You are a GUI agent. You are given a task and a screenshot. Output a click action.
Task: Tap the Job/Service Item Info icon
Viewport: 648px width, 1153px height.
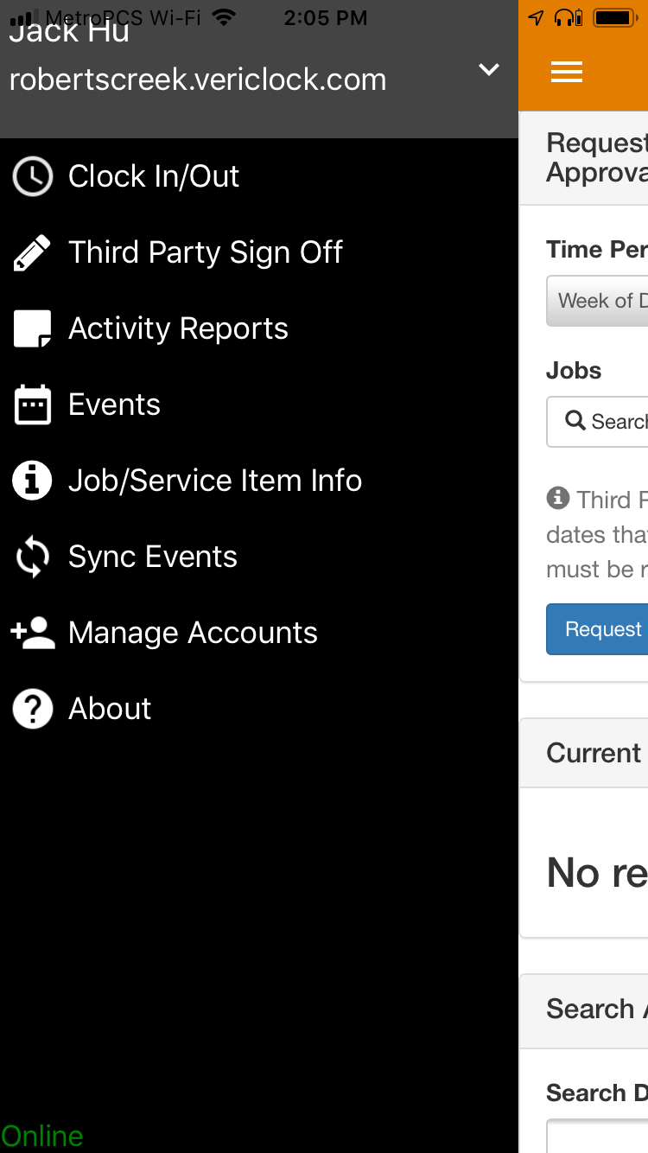33,481
